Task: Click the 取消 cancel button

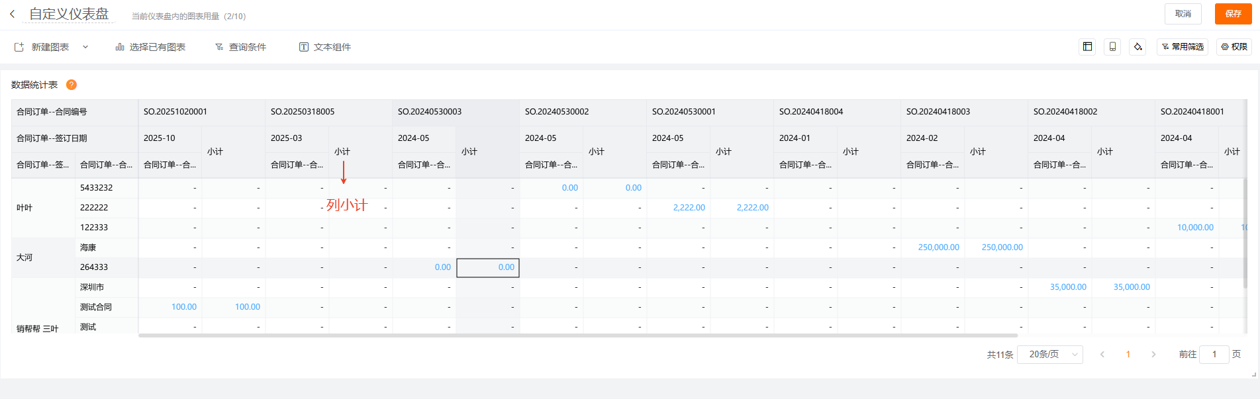Action: 1183,14
